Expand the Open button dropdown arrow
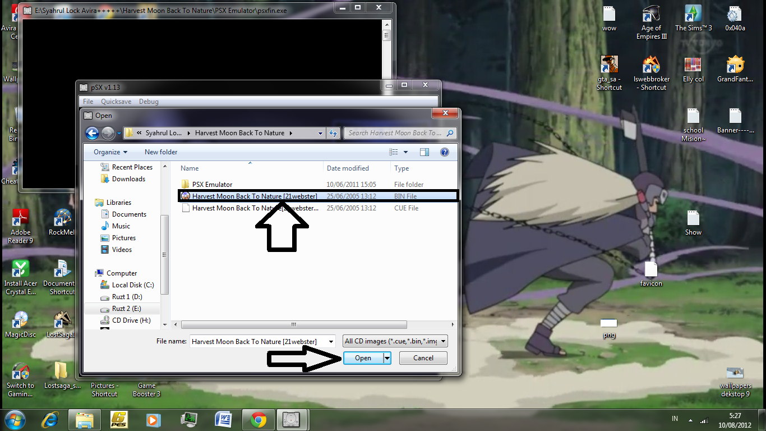This screenshot has height=431, width=766. (x=387, y=358)
